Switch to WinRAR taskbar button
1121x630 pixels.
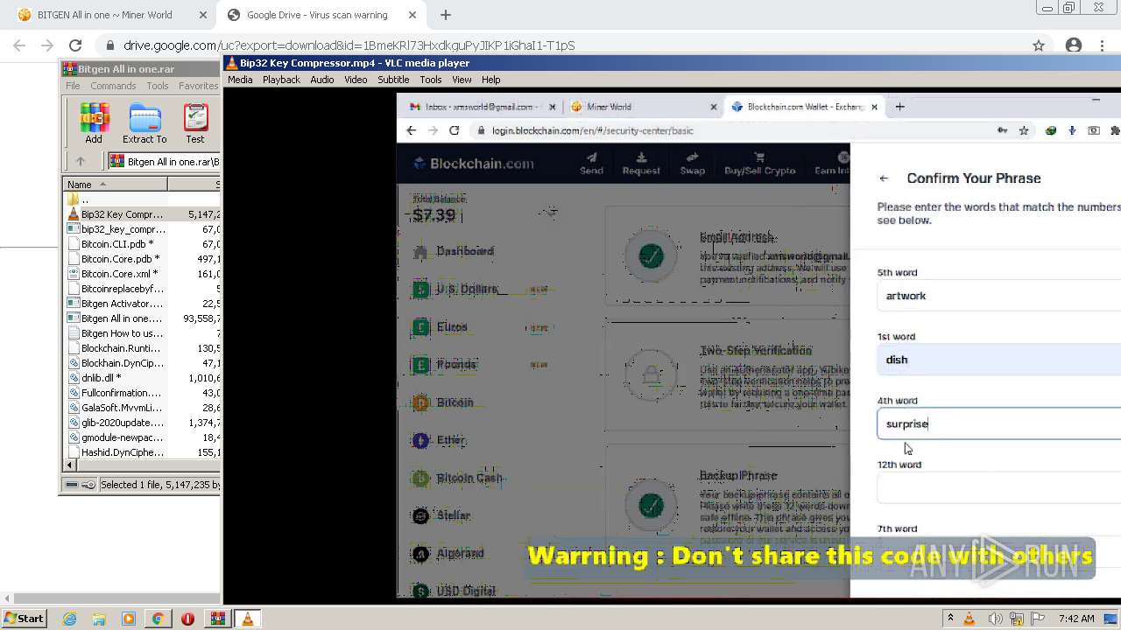[217, 619]
